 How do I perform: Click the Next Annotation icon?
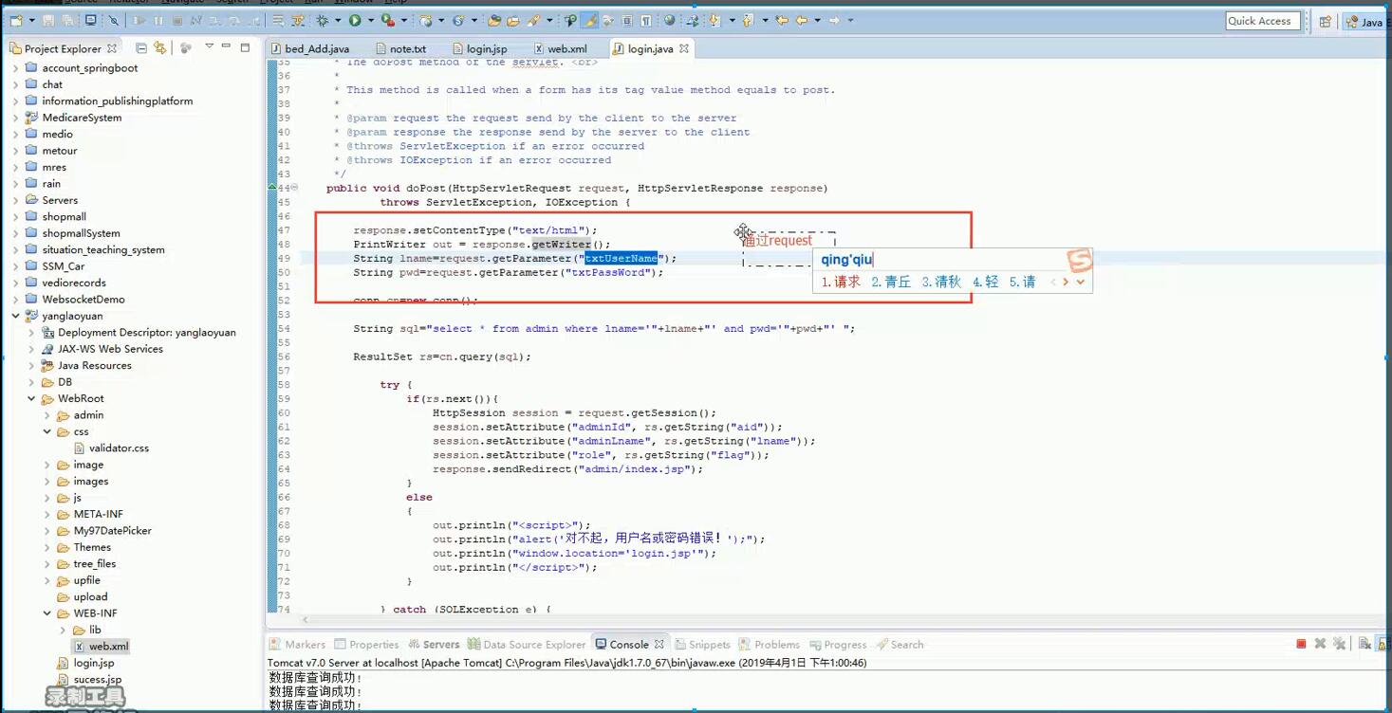(715, 20)
